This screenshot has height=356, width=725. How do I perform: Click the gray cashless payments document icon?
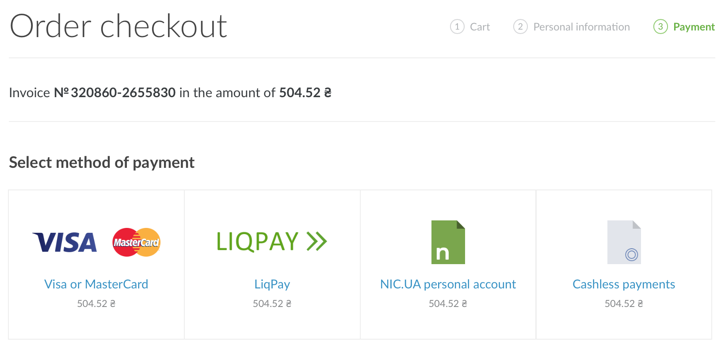pyautogui.click(x=624, y=242)
